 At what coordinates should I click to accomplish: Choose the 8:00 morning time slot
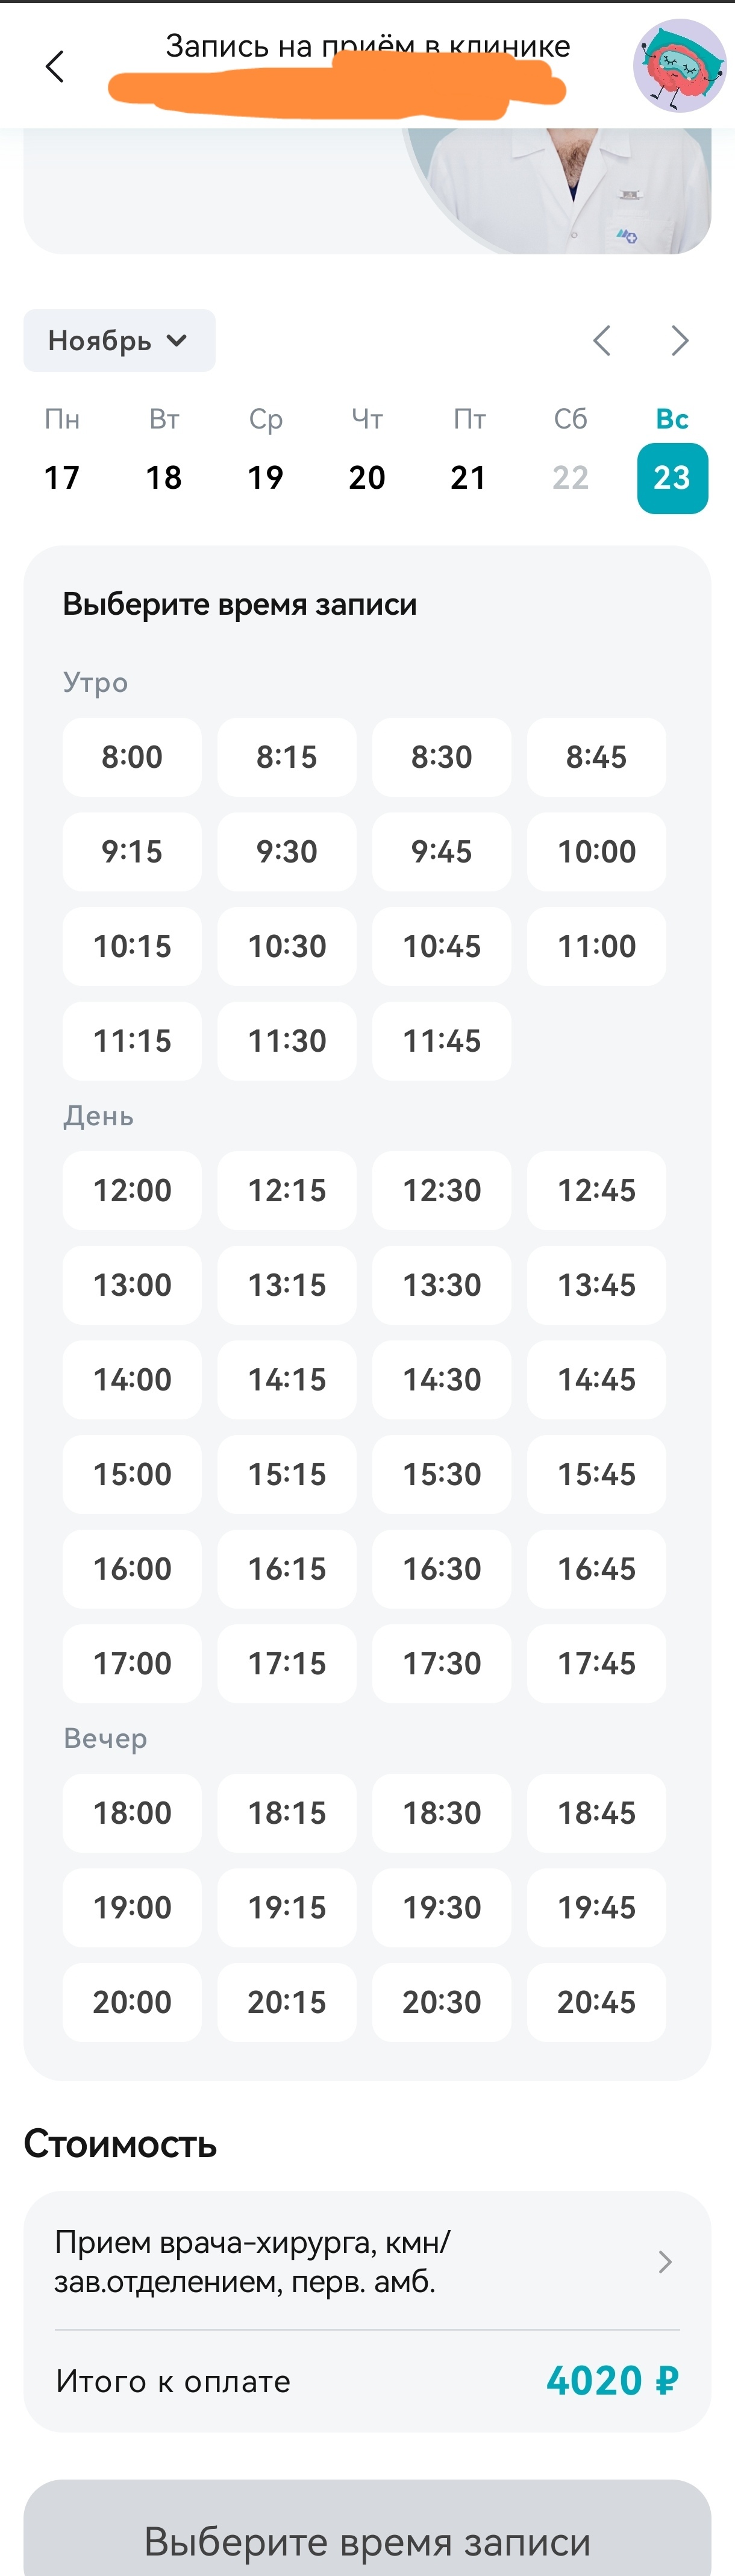click(x=132, y=757)
